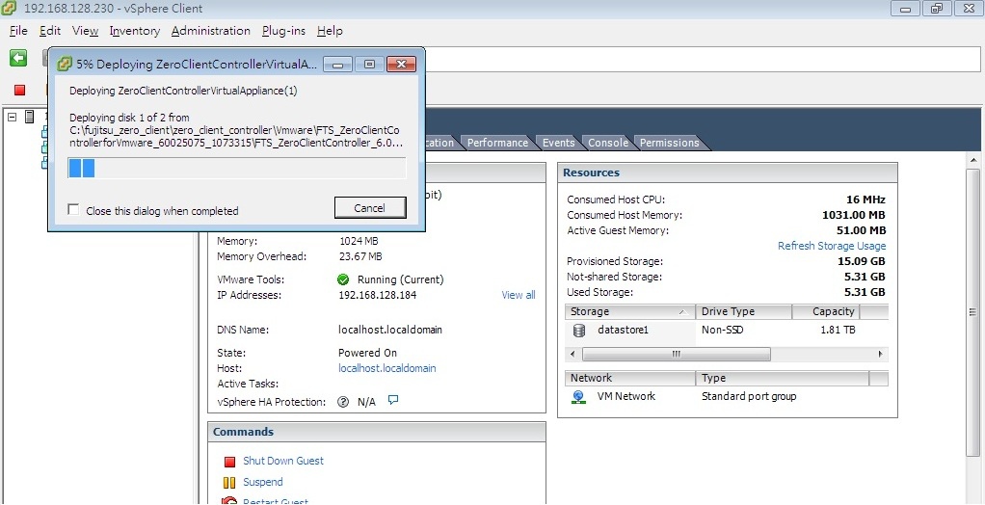Click the Shut Down Guest red icon
This screenshot has width=985, height=505.
[x=229, y=463]
